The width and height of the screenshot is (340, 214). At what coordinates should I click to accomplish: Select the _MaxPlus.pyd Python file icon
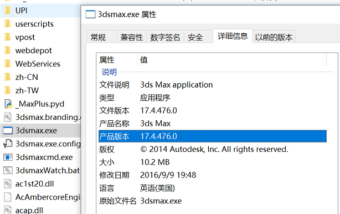pos(8,104)
